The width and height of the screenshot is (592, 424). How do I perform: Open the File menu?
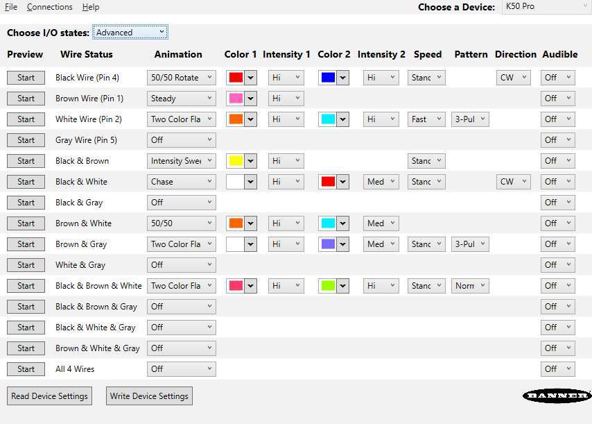pos(10,7)
